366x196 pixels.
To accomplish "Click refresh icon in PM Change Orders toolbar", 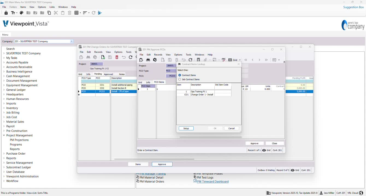I will tap(131, 57).
